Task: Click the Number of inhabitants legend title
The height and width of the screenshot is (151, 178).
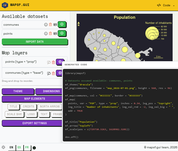Action: [x=158, y=23]
